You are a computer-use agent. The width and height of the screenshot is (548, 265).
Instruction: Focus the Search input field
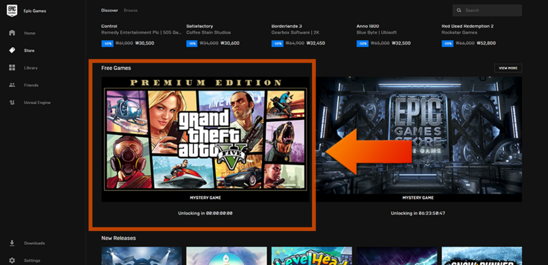(487, 11)
